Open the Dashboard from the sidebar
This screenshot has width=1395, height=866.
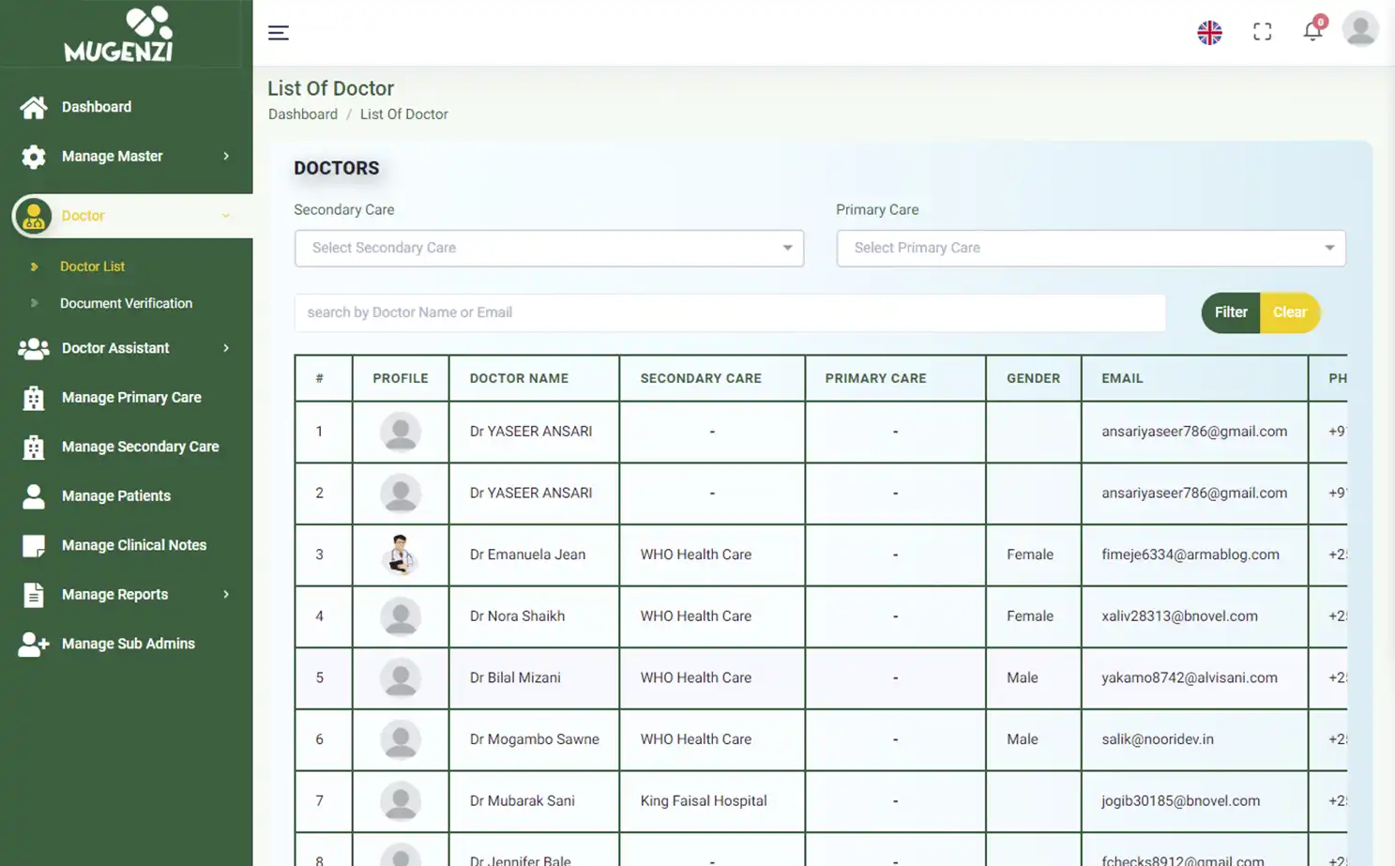[97, 106]
